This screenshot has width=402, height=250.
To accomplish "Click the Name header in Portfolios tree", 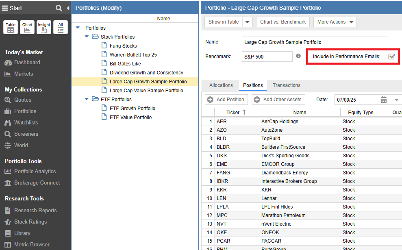I will [163, 19].
